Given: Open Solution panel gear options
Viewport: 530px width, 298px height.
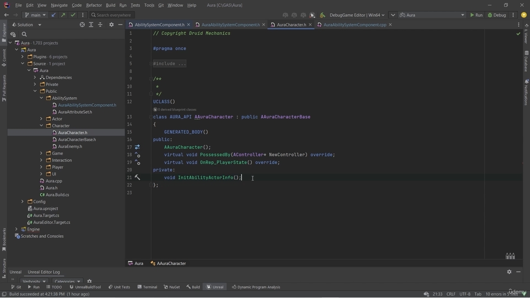Looking at the screenshot, I should point(111,25).
